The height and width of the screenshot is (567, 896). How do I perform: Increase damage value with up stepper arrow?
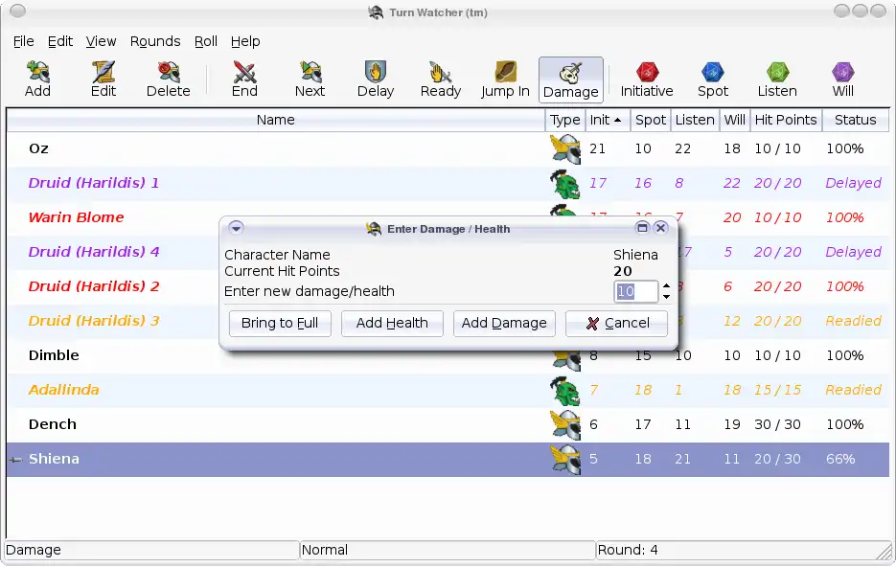click(x=666, y=286)
